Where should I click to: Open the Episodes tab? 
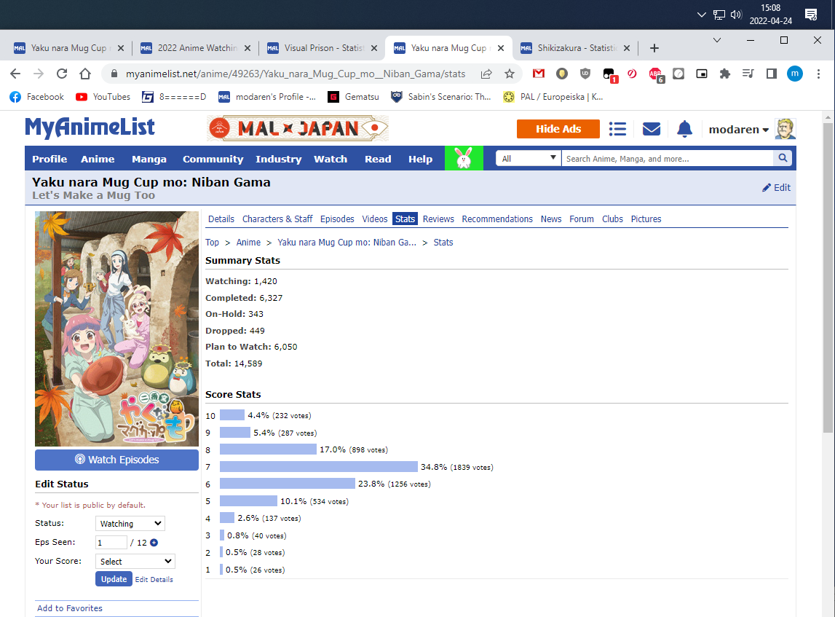coord(337,219)
